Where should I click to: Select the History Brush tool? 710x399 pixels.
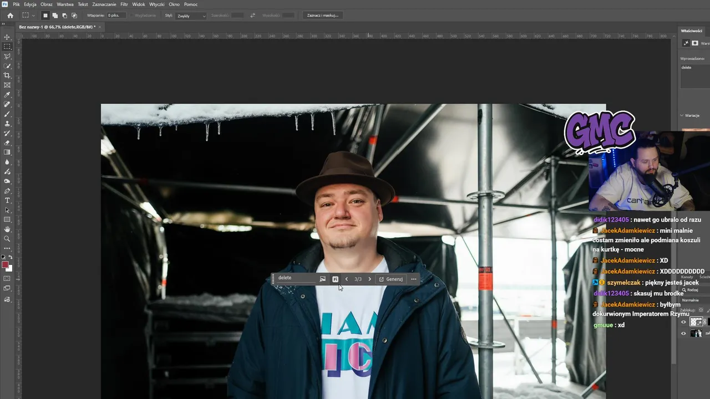7,133
